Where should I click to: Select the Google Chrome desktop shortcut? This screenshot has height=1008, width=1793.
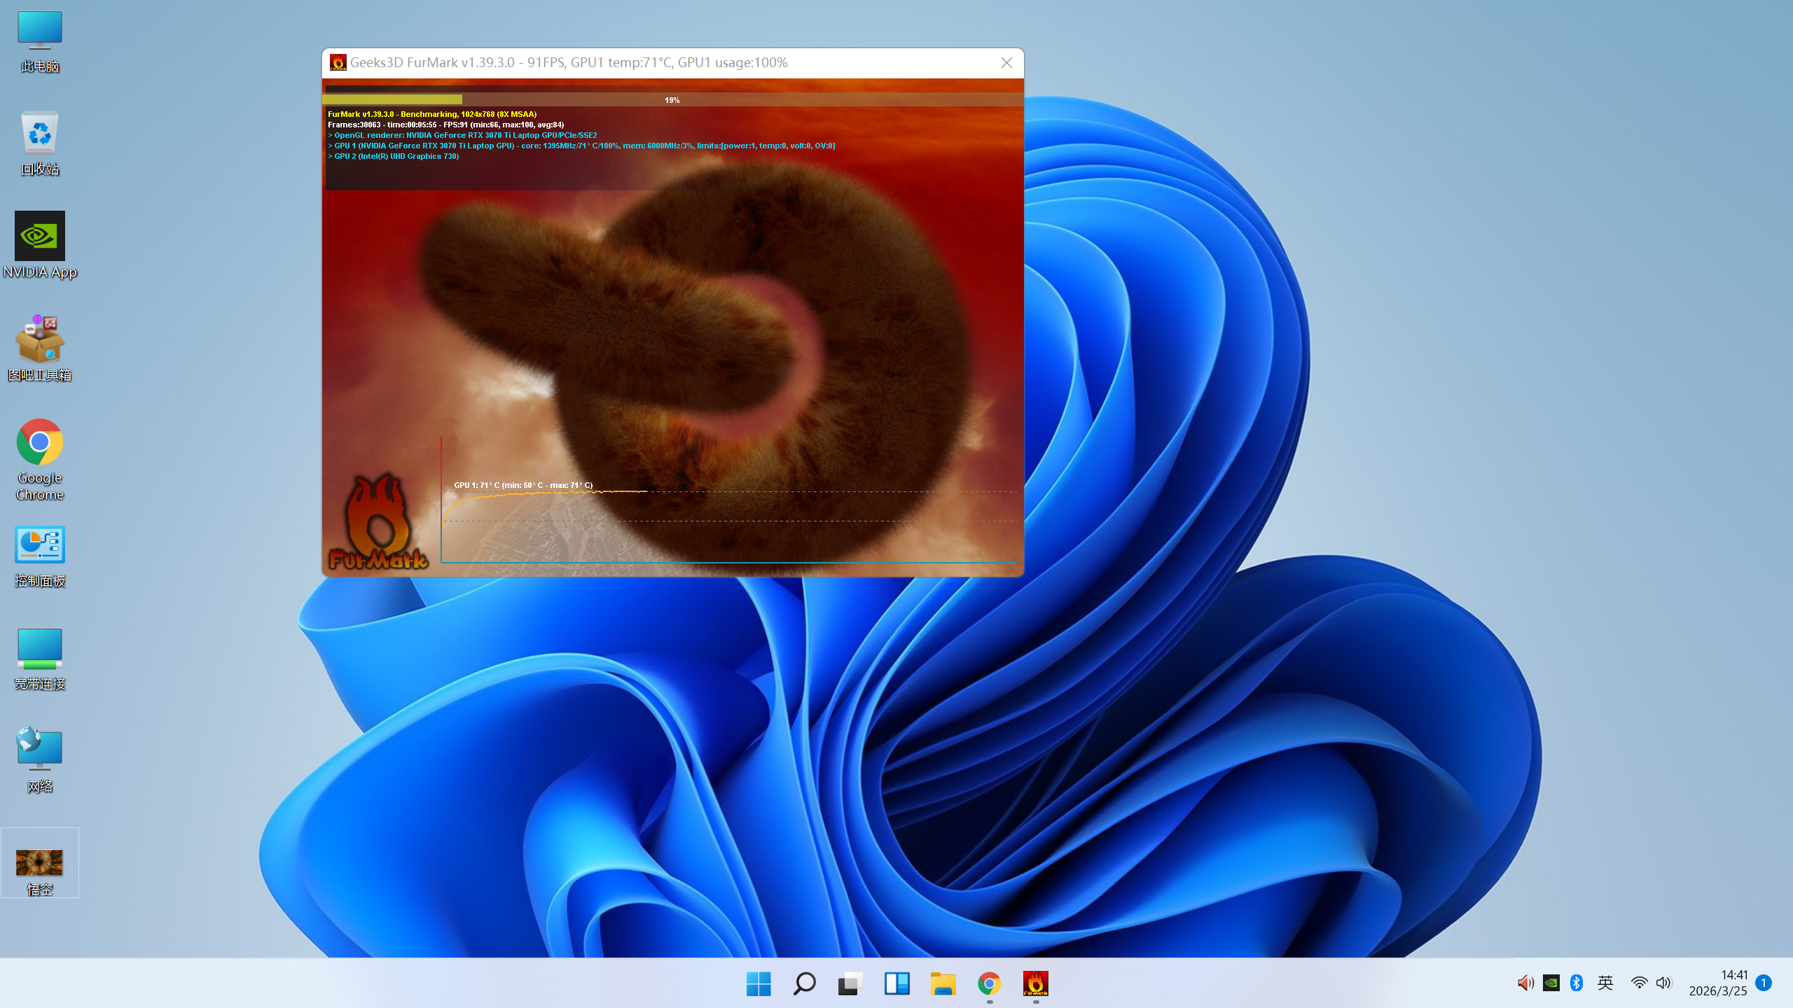[x=40, y=442]
